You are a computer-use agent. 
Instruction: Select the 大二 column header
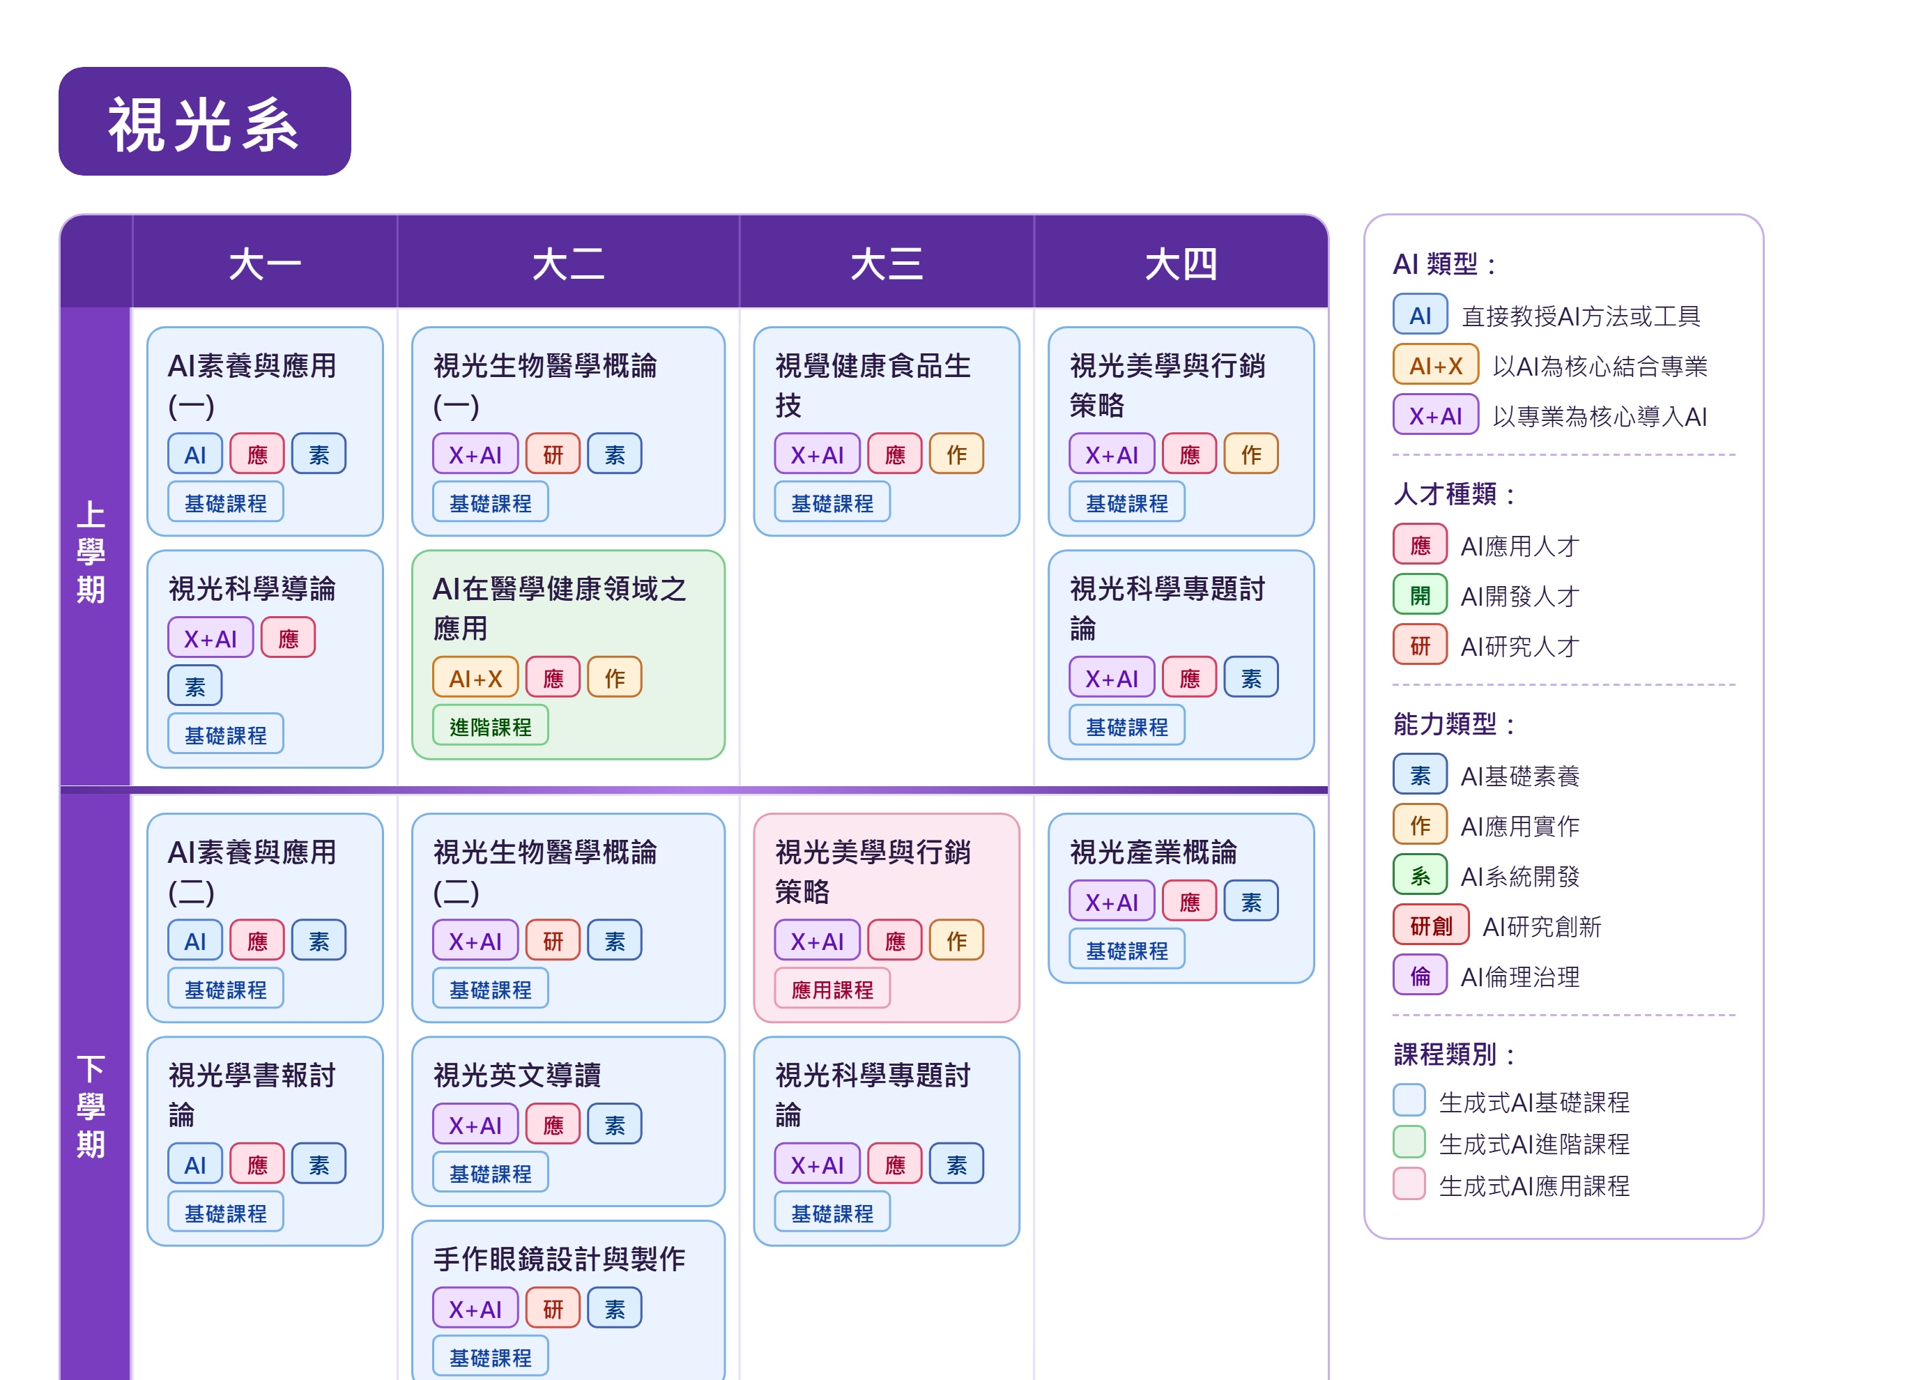click(x=567, y=263)
